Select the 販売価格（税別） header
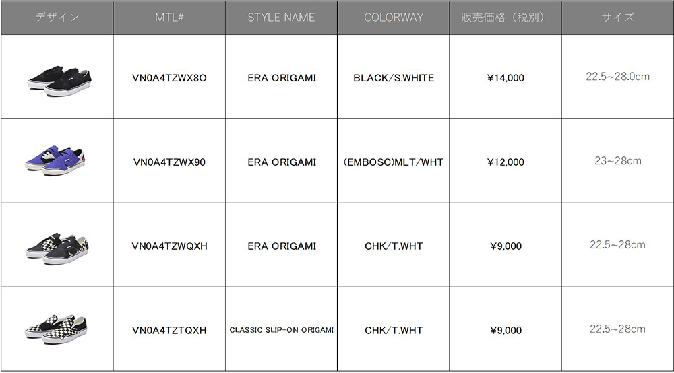 point(506,18)
